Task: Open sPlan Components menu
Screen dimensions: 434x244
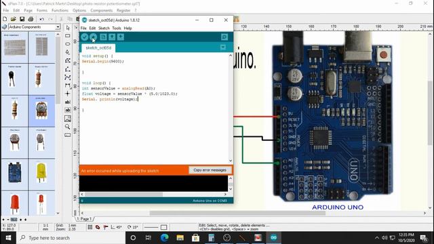Action: 101,10
